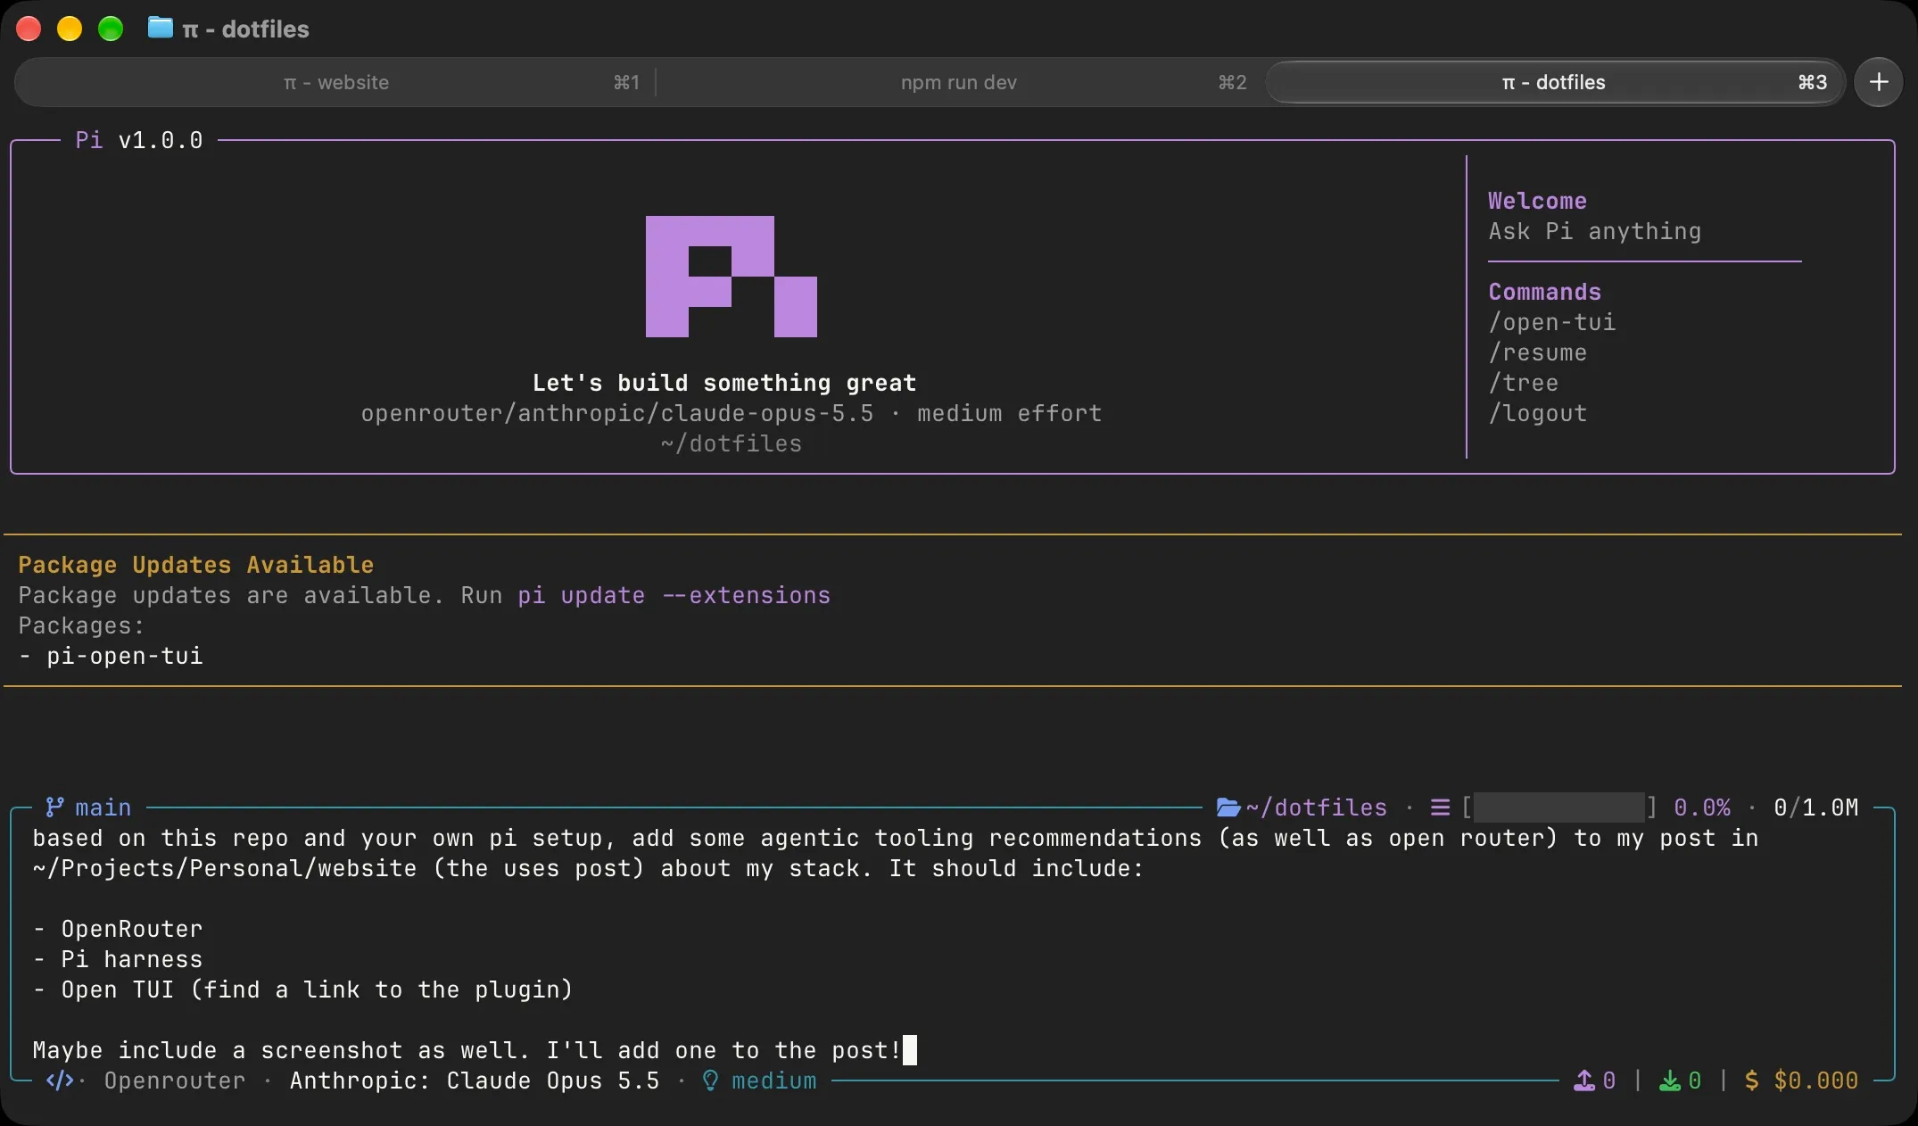This screenshot has height=1126, width=1918.
Task: Click the '$0.000' cost value
Action: [x=1816, y=1080]
